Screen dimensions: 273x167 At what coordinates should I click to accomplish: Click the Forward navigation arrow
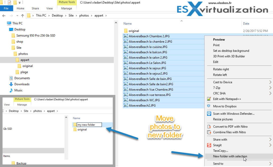click(11, 16)
